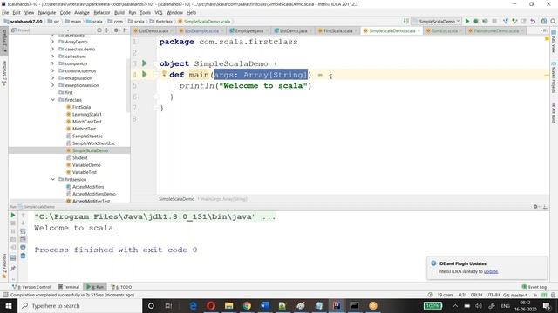Click the UTF-8 encoding in status bar
Image resolution: width=558 pixels, height=313 pixels.
tap(493, 295)
